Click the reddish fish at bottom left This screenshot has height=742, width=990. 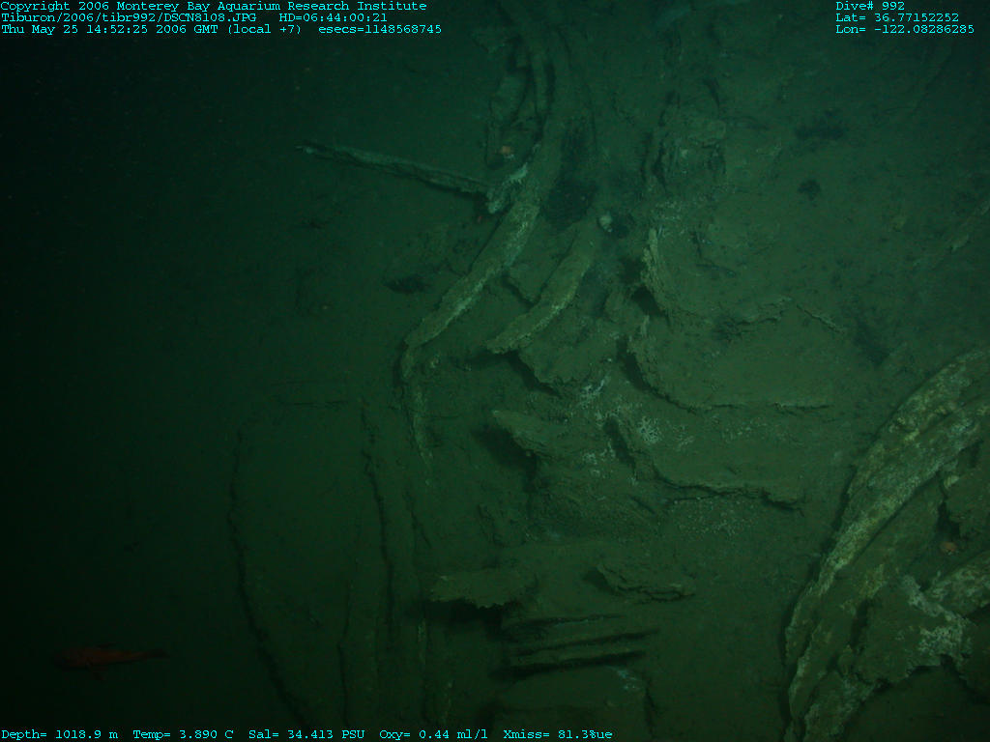[x=104, y=658]
